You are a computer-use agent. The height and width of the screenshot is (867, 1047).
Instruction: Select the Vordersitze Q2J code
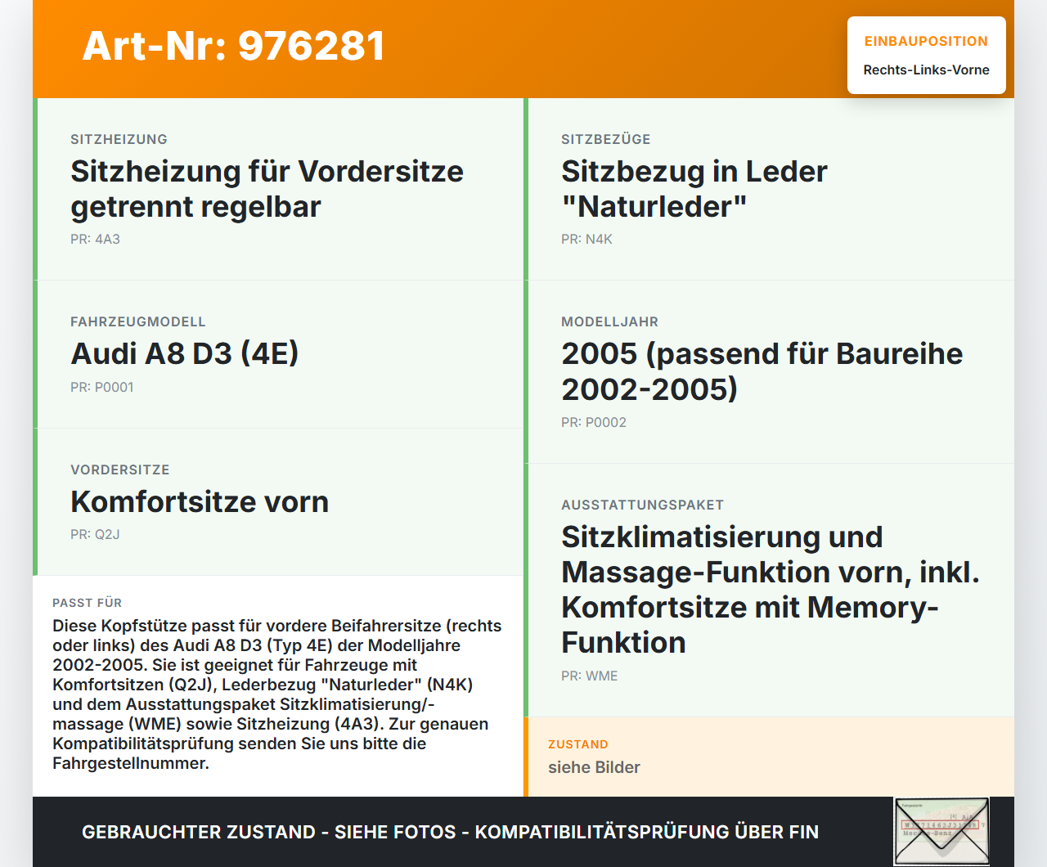[x=95, y=534]
